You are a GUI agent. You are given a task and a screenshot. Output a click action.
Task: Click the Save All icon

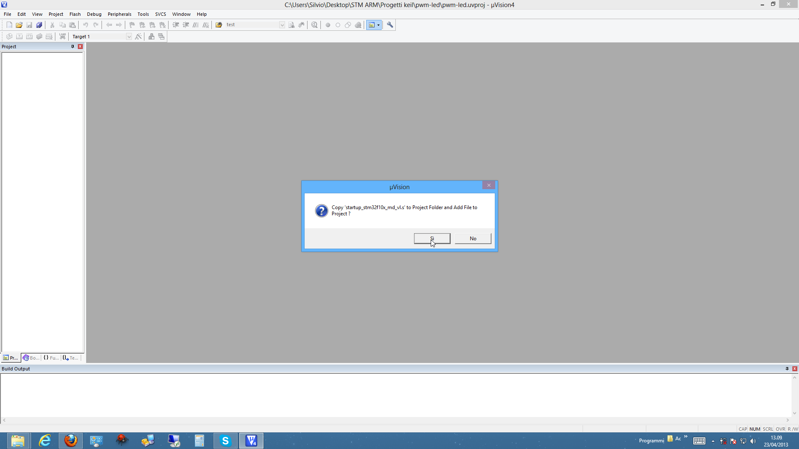[x=39, y=25]
